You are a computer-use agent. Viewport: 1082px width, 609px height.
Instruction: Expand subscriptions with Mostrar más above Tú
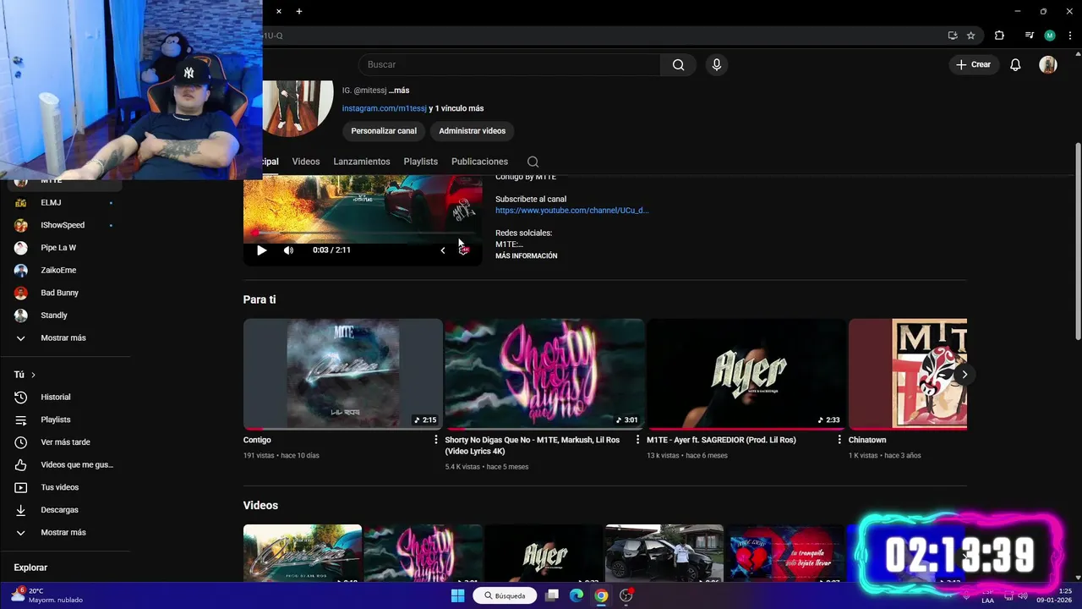[x=64, y=338]
